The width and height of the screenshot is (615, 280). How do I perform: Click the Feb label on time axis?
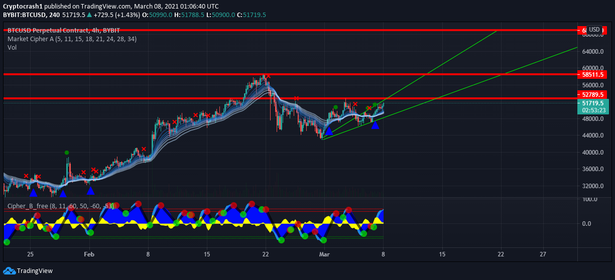89,254
